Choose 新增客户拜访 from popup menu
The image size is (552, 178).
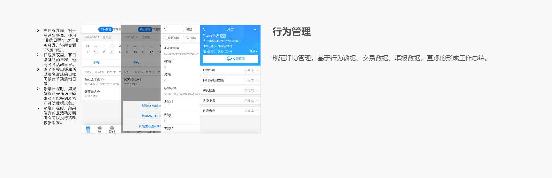(x=151, y=116)
